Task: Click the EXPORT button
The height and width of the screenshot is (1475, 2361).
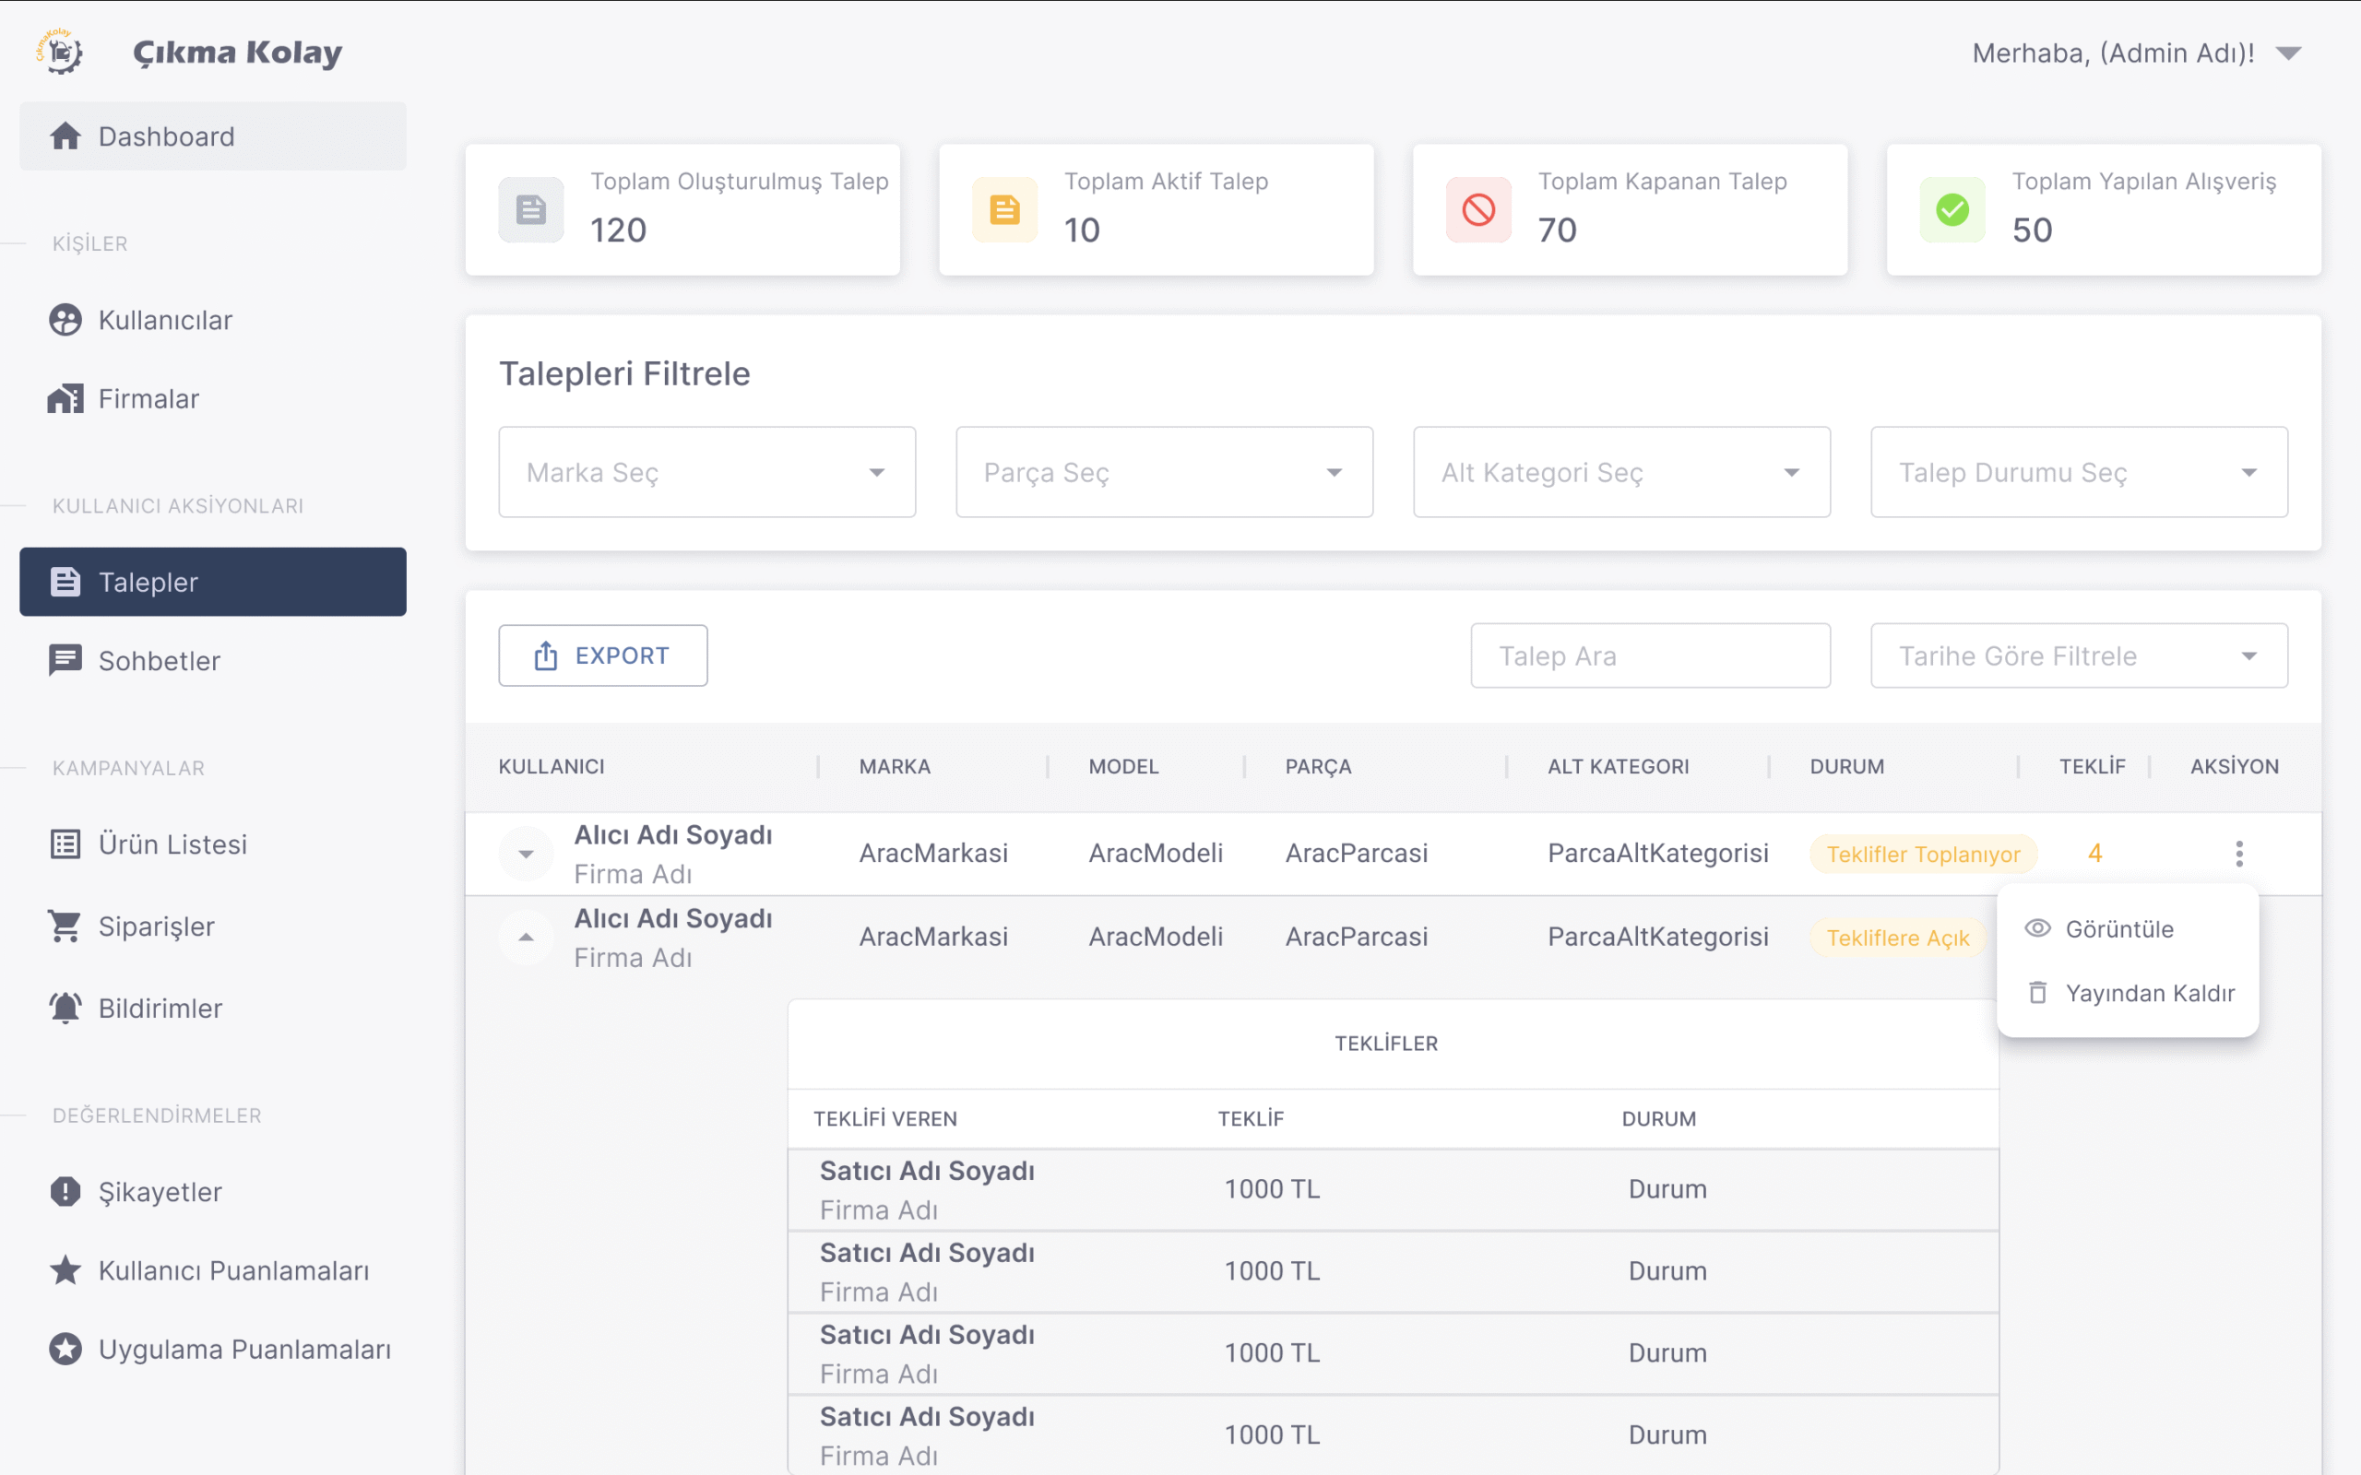Action: pos(602,655)
